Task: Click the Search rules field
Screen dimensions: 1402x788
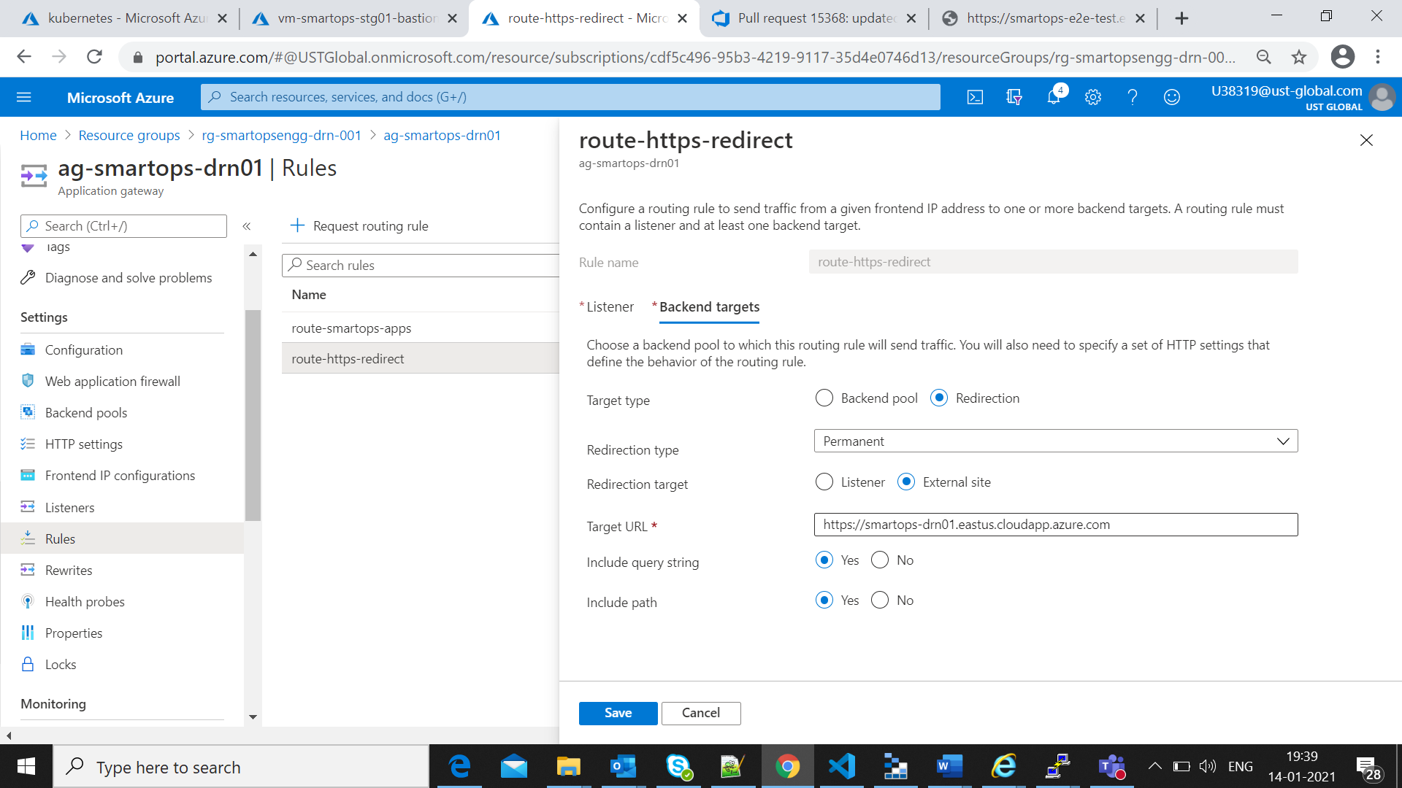Action: pyautogui.click(x=421, y=265)
